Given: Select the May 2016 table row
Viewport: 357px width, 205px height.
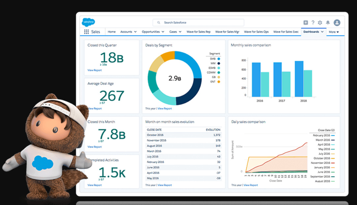Looking at the screenshot, I should tap(184, 178).
